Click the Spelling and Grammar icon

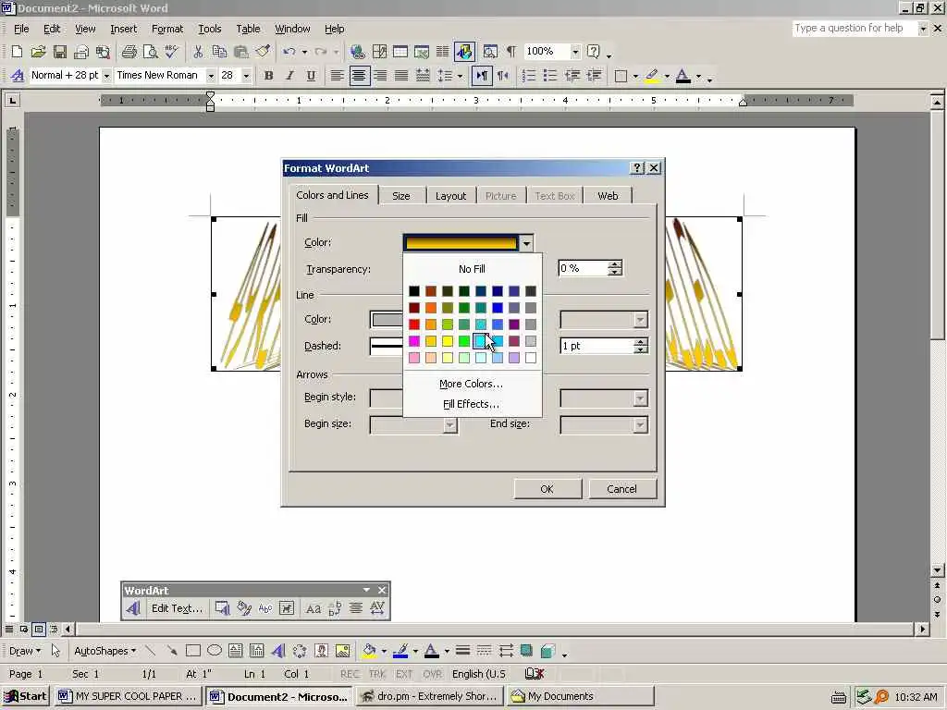[x=172, y=52]
